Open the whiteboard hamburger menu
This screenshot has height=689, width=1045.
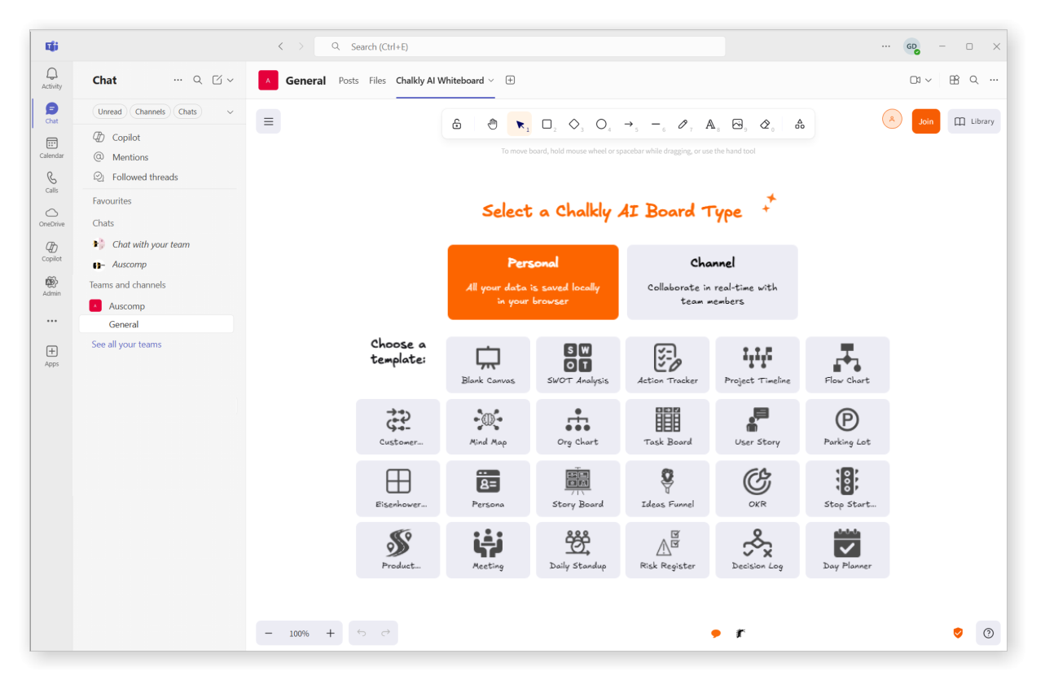tap(268, 121)
